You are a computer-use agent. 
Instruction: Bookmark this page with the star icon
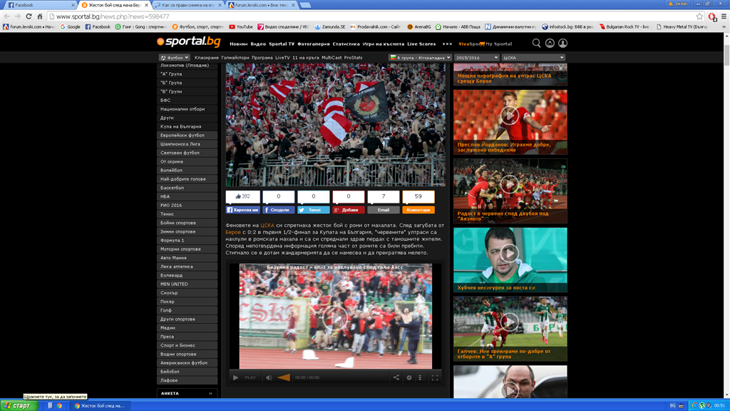tap(699, 16)
